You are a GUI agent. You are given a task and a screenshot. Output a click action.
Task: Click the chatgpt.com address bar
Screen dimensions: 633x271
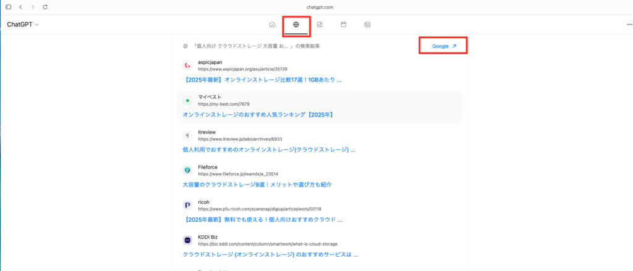coord(320,7)
